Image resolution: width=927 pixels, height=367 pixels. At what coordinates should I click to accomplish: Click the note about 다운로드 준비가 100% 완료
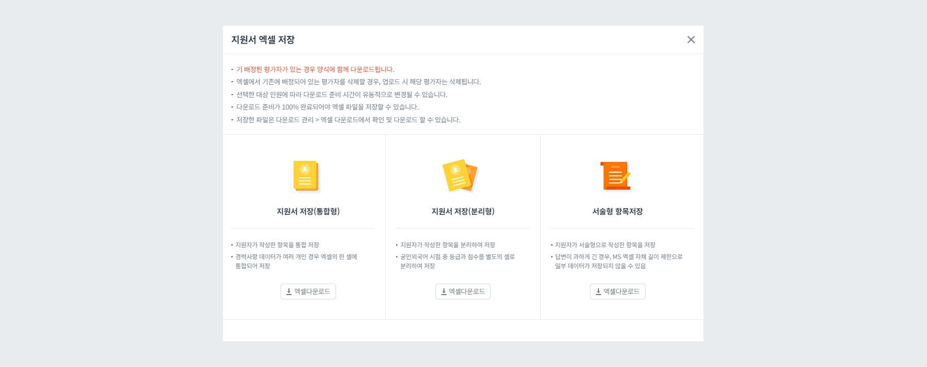point(328,107)
